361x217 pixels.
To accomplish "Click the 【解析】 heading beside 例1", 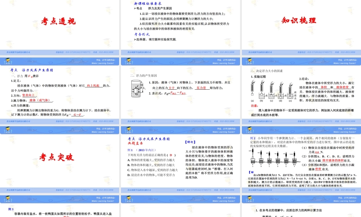I will click(190, 142).
